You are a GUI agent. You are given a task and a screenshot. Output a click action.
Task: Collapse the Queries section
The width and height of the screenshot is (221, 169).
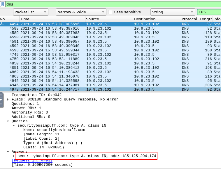8,121
